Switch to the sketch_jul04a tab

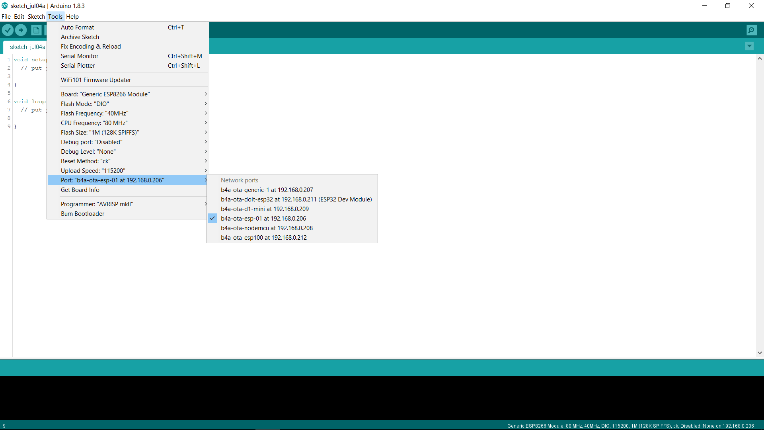pyautogui.click(x=27, y=47)
